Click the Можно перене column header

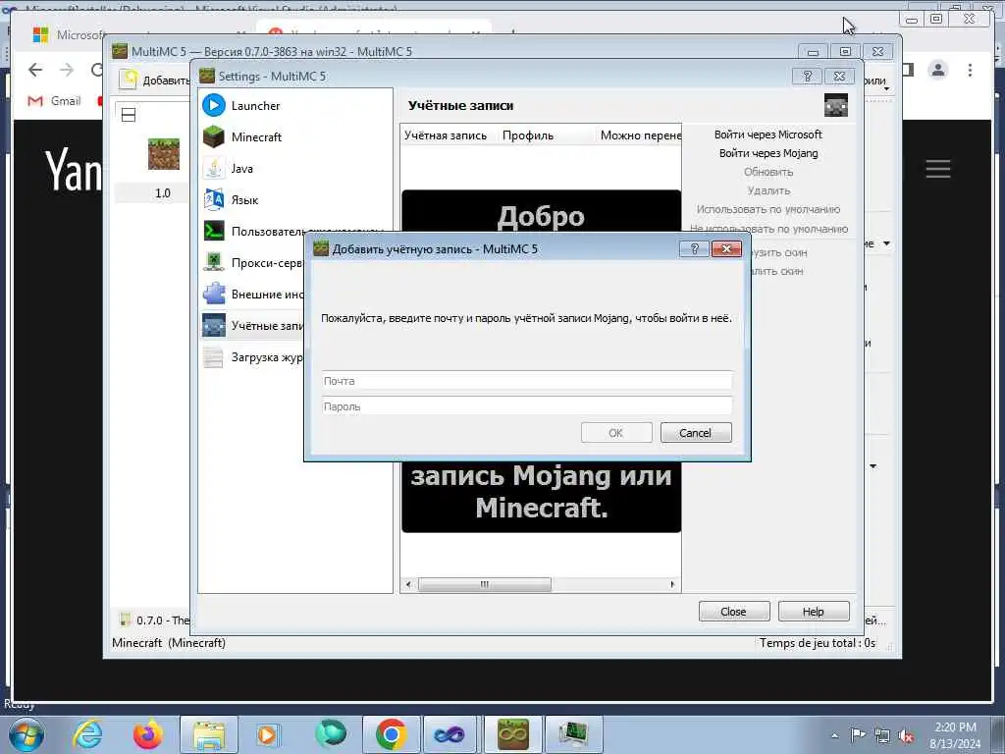[x=640, y=135]
